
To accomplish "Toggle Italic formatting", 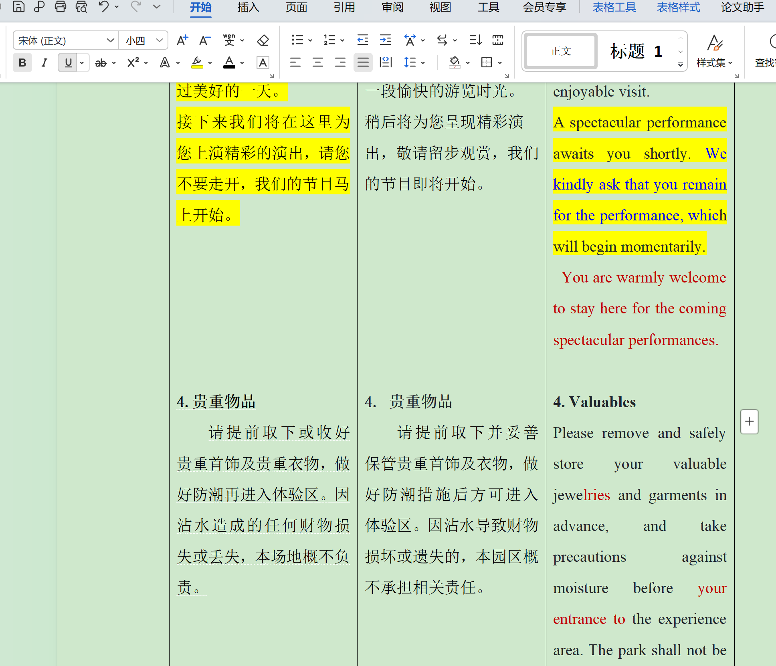I will click(x=44, y=63).
